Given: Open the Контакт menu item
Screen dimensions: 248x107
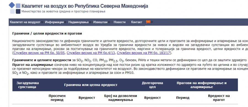Looking at the screenshot, I should [x=137, y=22].
